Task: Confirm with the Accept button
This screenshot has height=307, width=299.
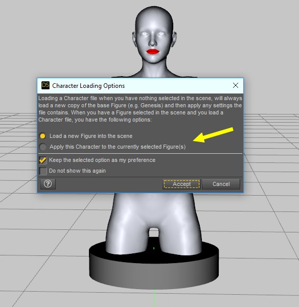Action: pyautogui.click(x=181, y=184)
